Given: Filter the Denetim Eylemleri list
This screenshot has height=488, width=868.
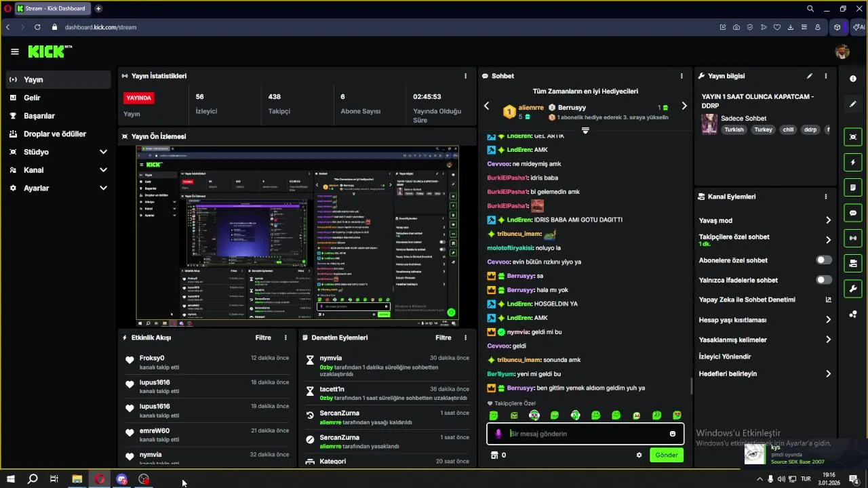Looking at the screenshot, I should click(443, 338).
